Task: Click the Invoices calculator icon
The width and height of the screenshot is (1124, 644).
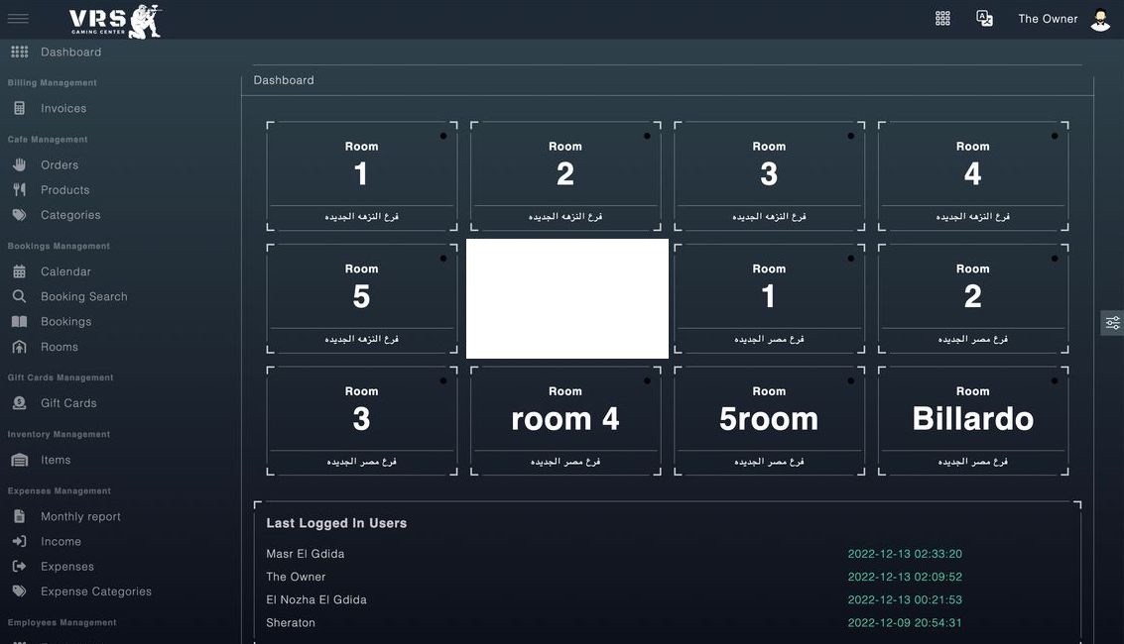Action: pyautogui.click(x=20, y=108)
